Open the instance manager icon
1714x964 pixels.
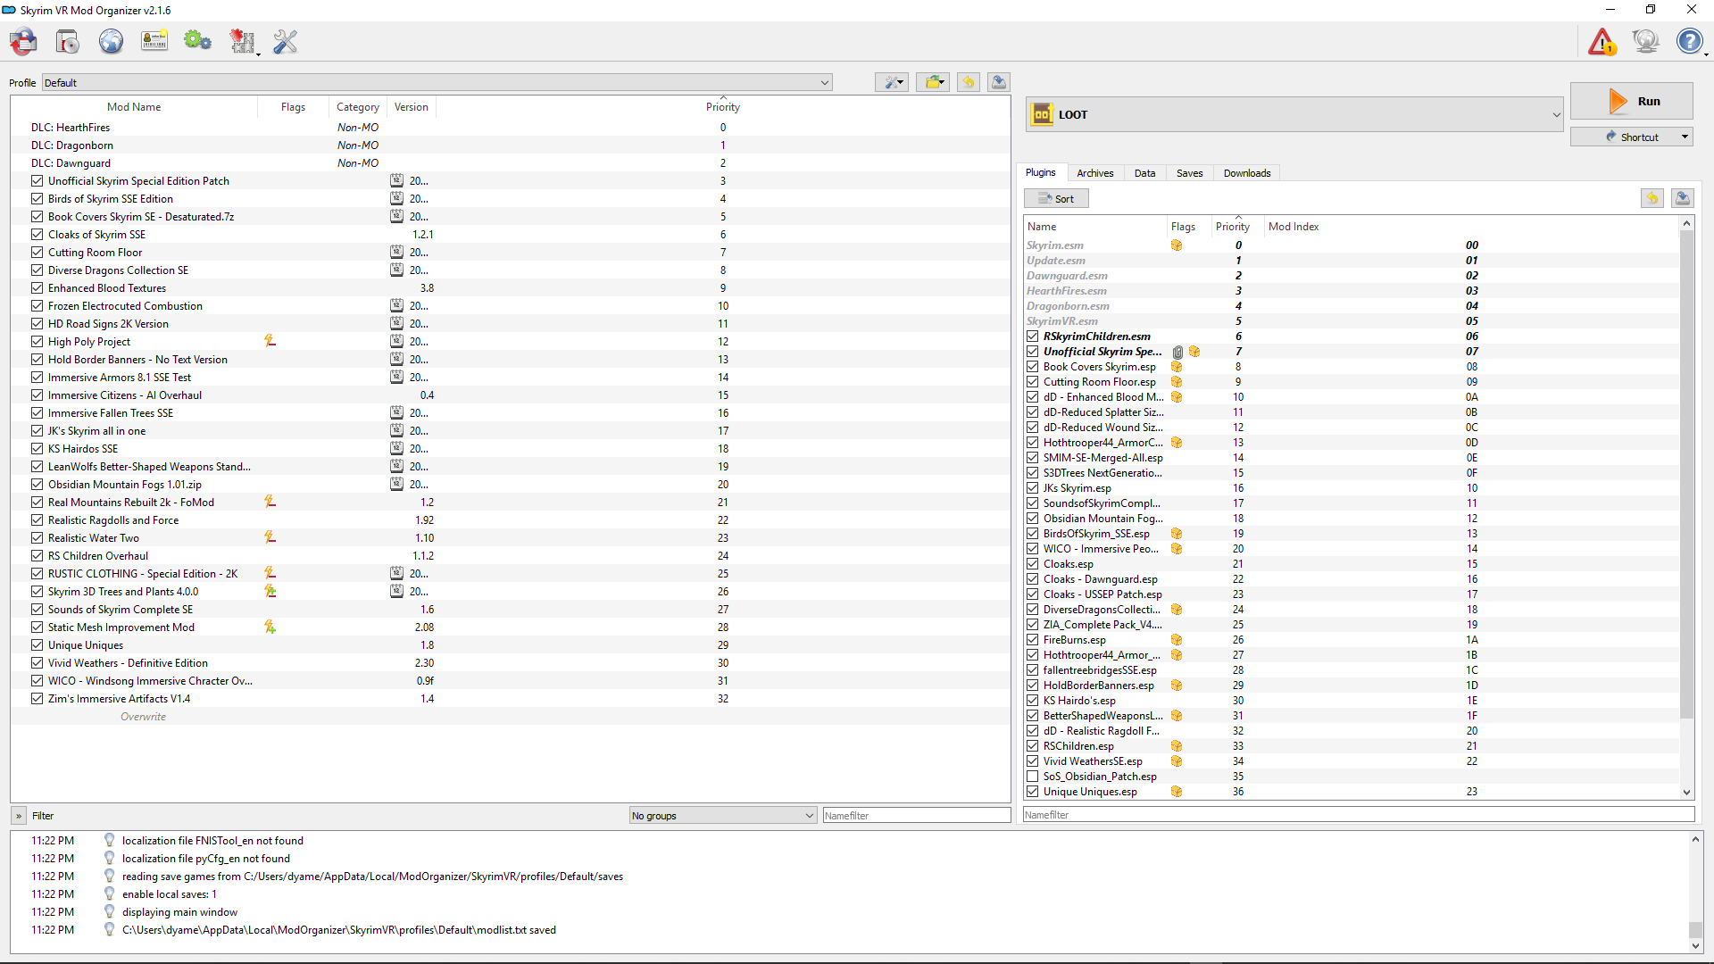click(24, 41)
